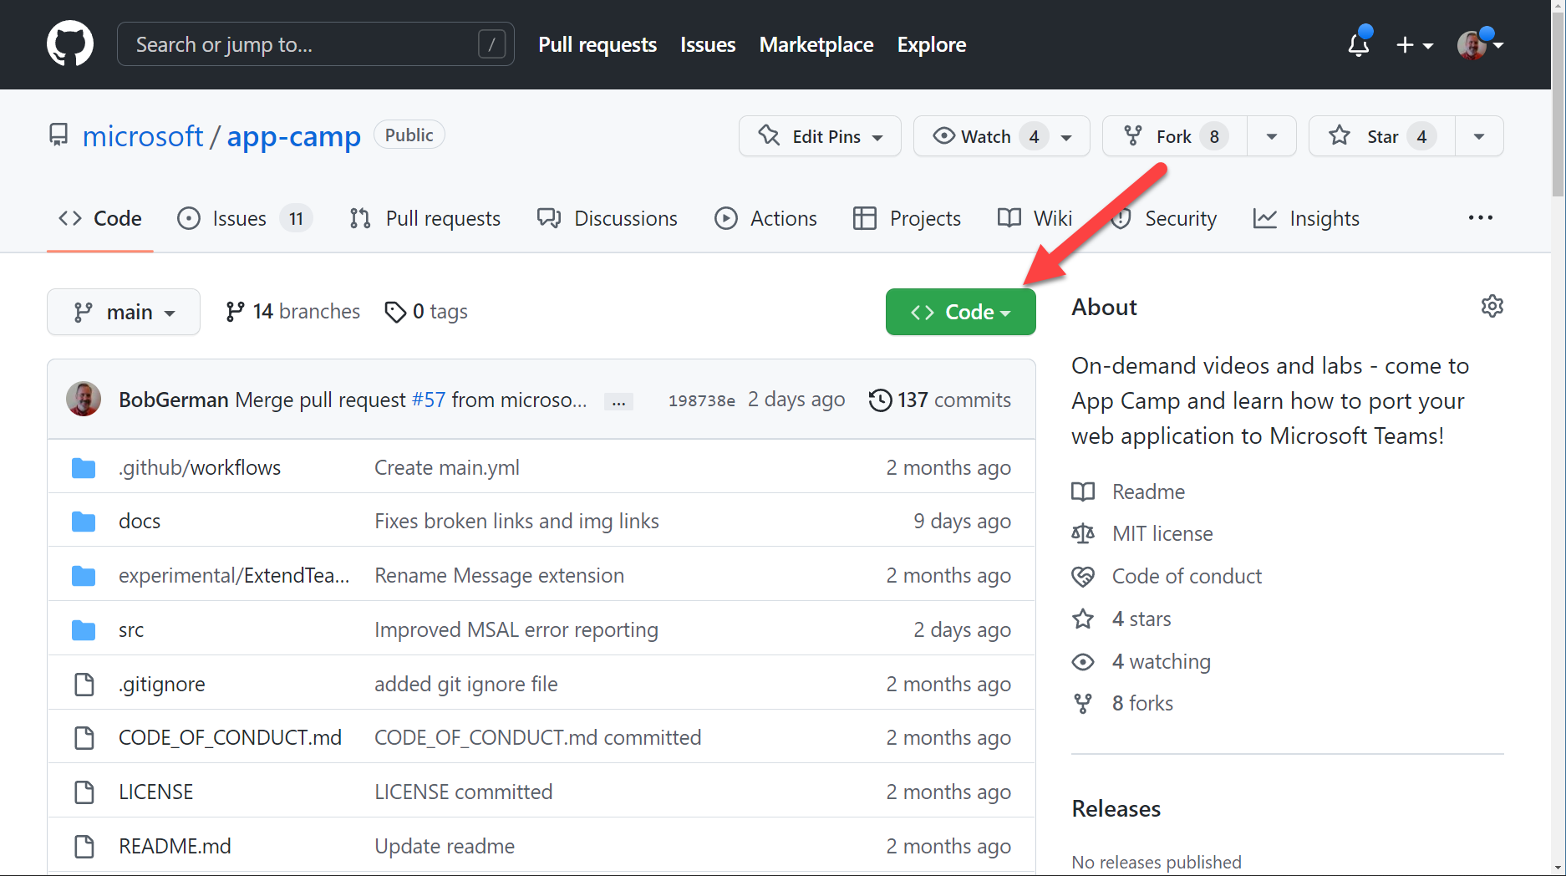Viewport: 1566px width, 876px height.
Task: Open the GitHub home logo
Action: pyautogui.click(x=70, y=44)
